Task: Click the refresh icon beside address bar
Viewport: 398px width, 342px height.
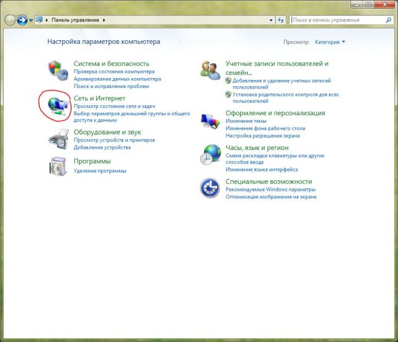Action: click(x=281, y=20)
